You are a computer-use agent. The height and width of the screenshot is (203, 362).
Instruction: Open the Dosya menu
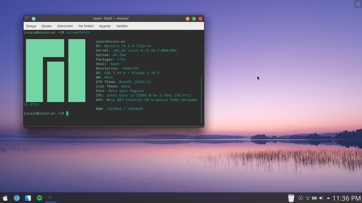(x=31, y=26)
